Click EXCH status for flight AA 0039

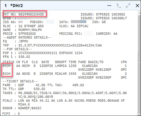tap(6, 66)
